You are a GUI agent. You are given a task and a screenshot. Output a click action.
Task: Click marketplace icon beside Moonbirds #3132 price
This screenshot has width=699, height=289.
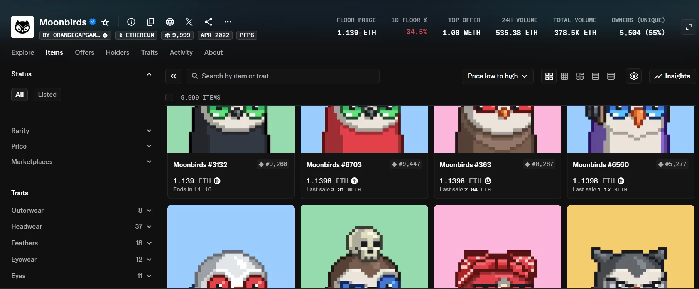[x=217, y=181]
